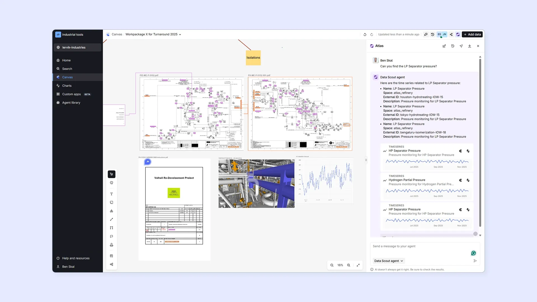The width and height of the screenshot is (537, 302).
Task: Open Workpackage X canvas name dropdown
Action: pyautogui.click(x=153, y=34)
